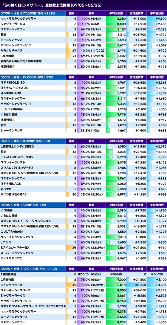Image resolution: width=167 pixels, height=325 pixels.
Task: Select ウルトラミラクルジャグラー in the 07/05 table
Action: 19,19
